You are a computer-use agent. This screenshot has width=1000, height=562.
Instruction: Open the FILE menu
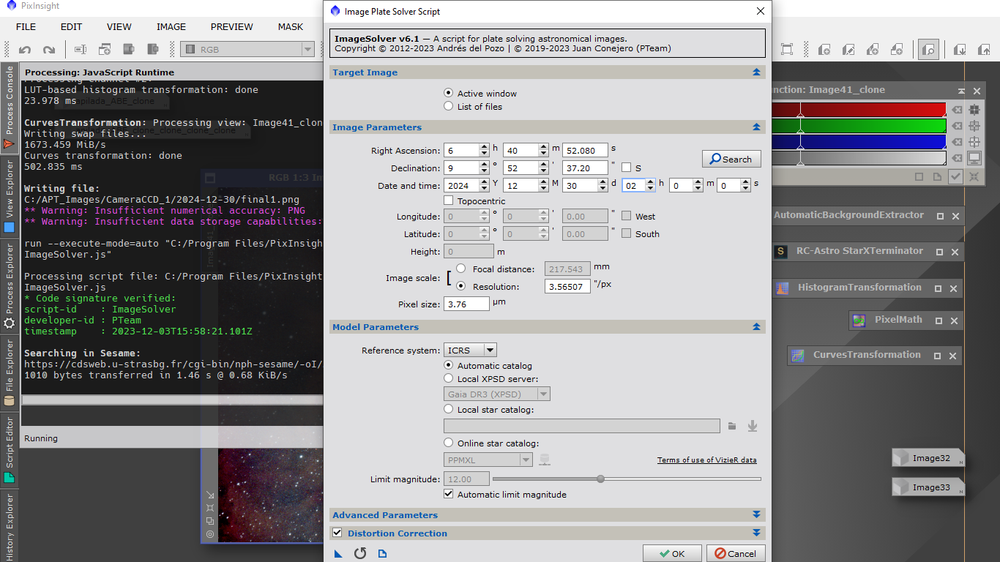click(26, 26)
